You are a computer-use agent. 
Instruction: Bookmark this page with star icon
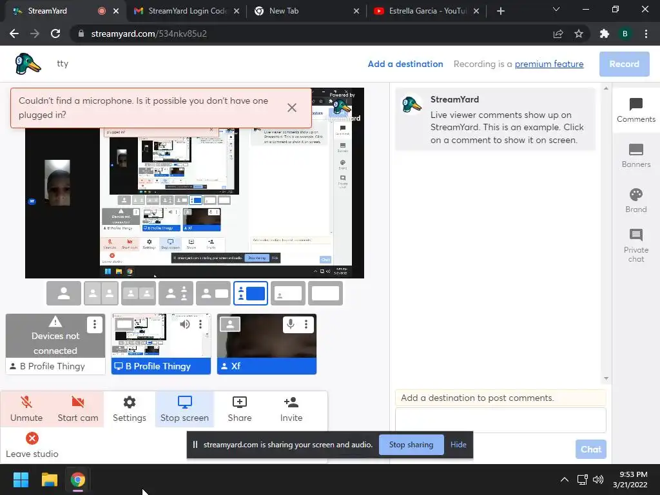579,34
